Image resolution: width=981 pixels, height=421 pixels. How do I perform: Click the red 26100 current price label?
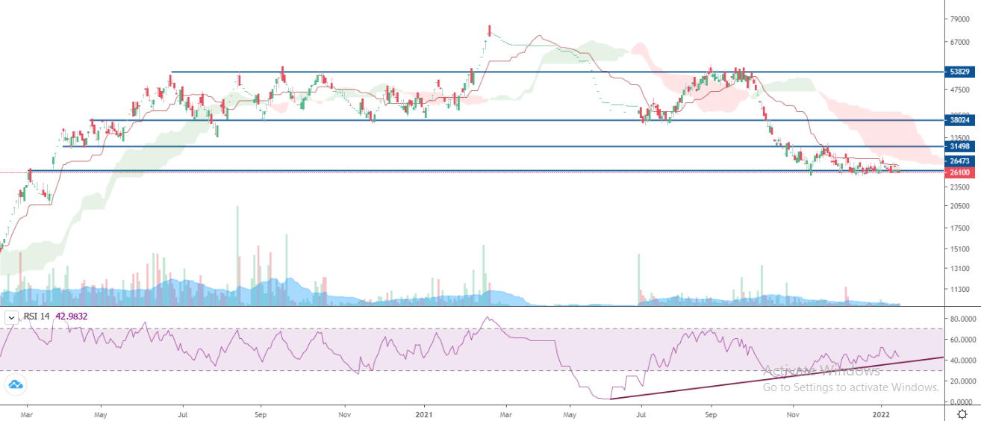tap(959, 172)
